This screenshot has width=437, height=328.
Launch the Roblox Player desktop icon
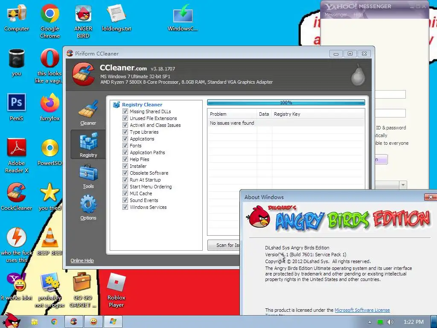tap(116, 290)
